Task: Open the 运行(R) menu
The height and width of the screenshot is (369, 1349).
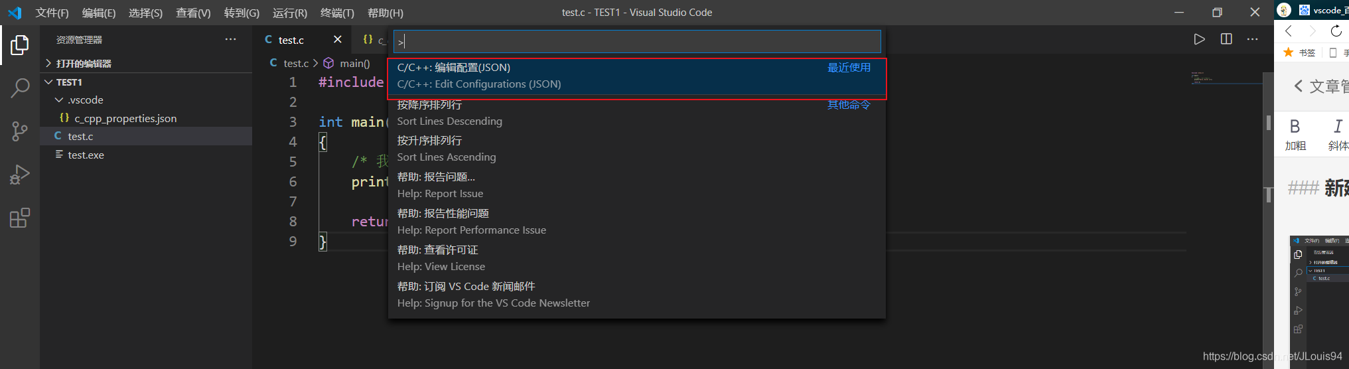Action: click(290, 13)
